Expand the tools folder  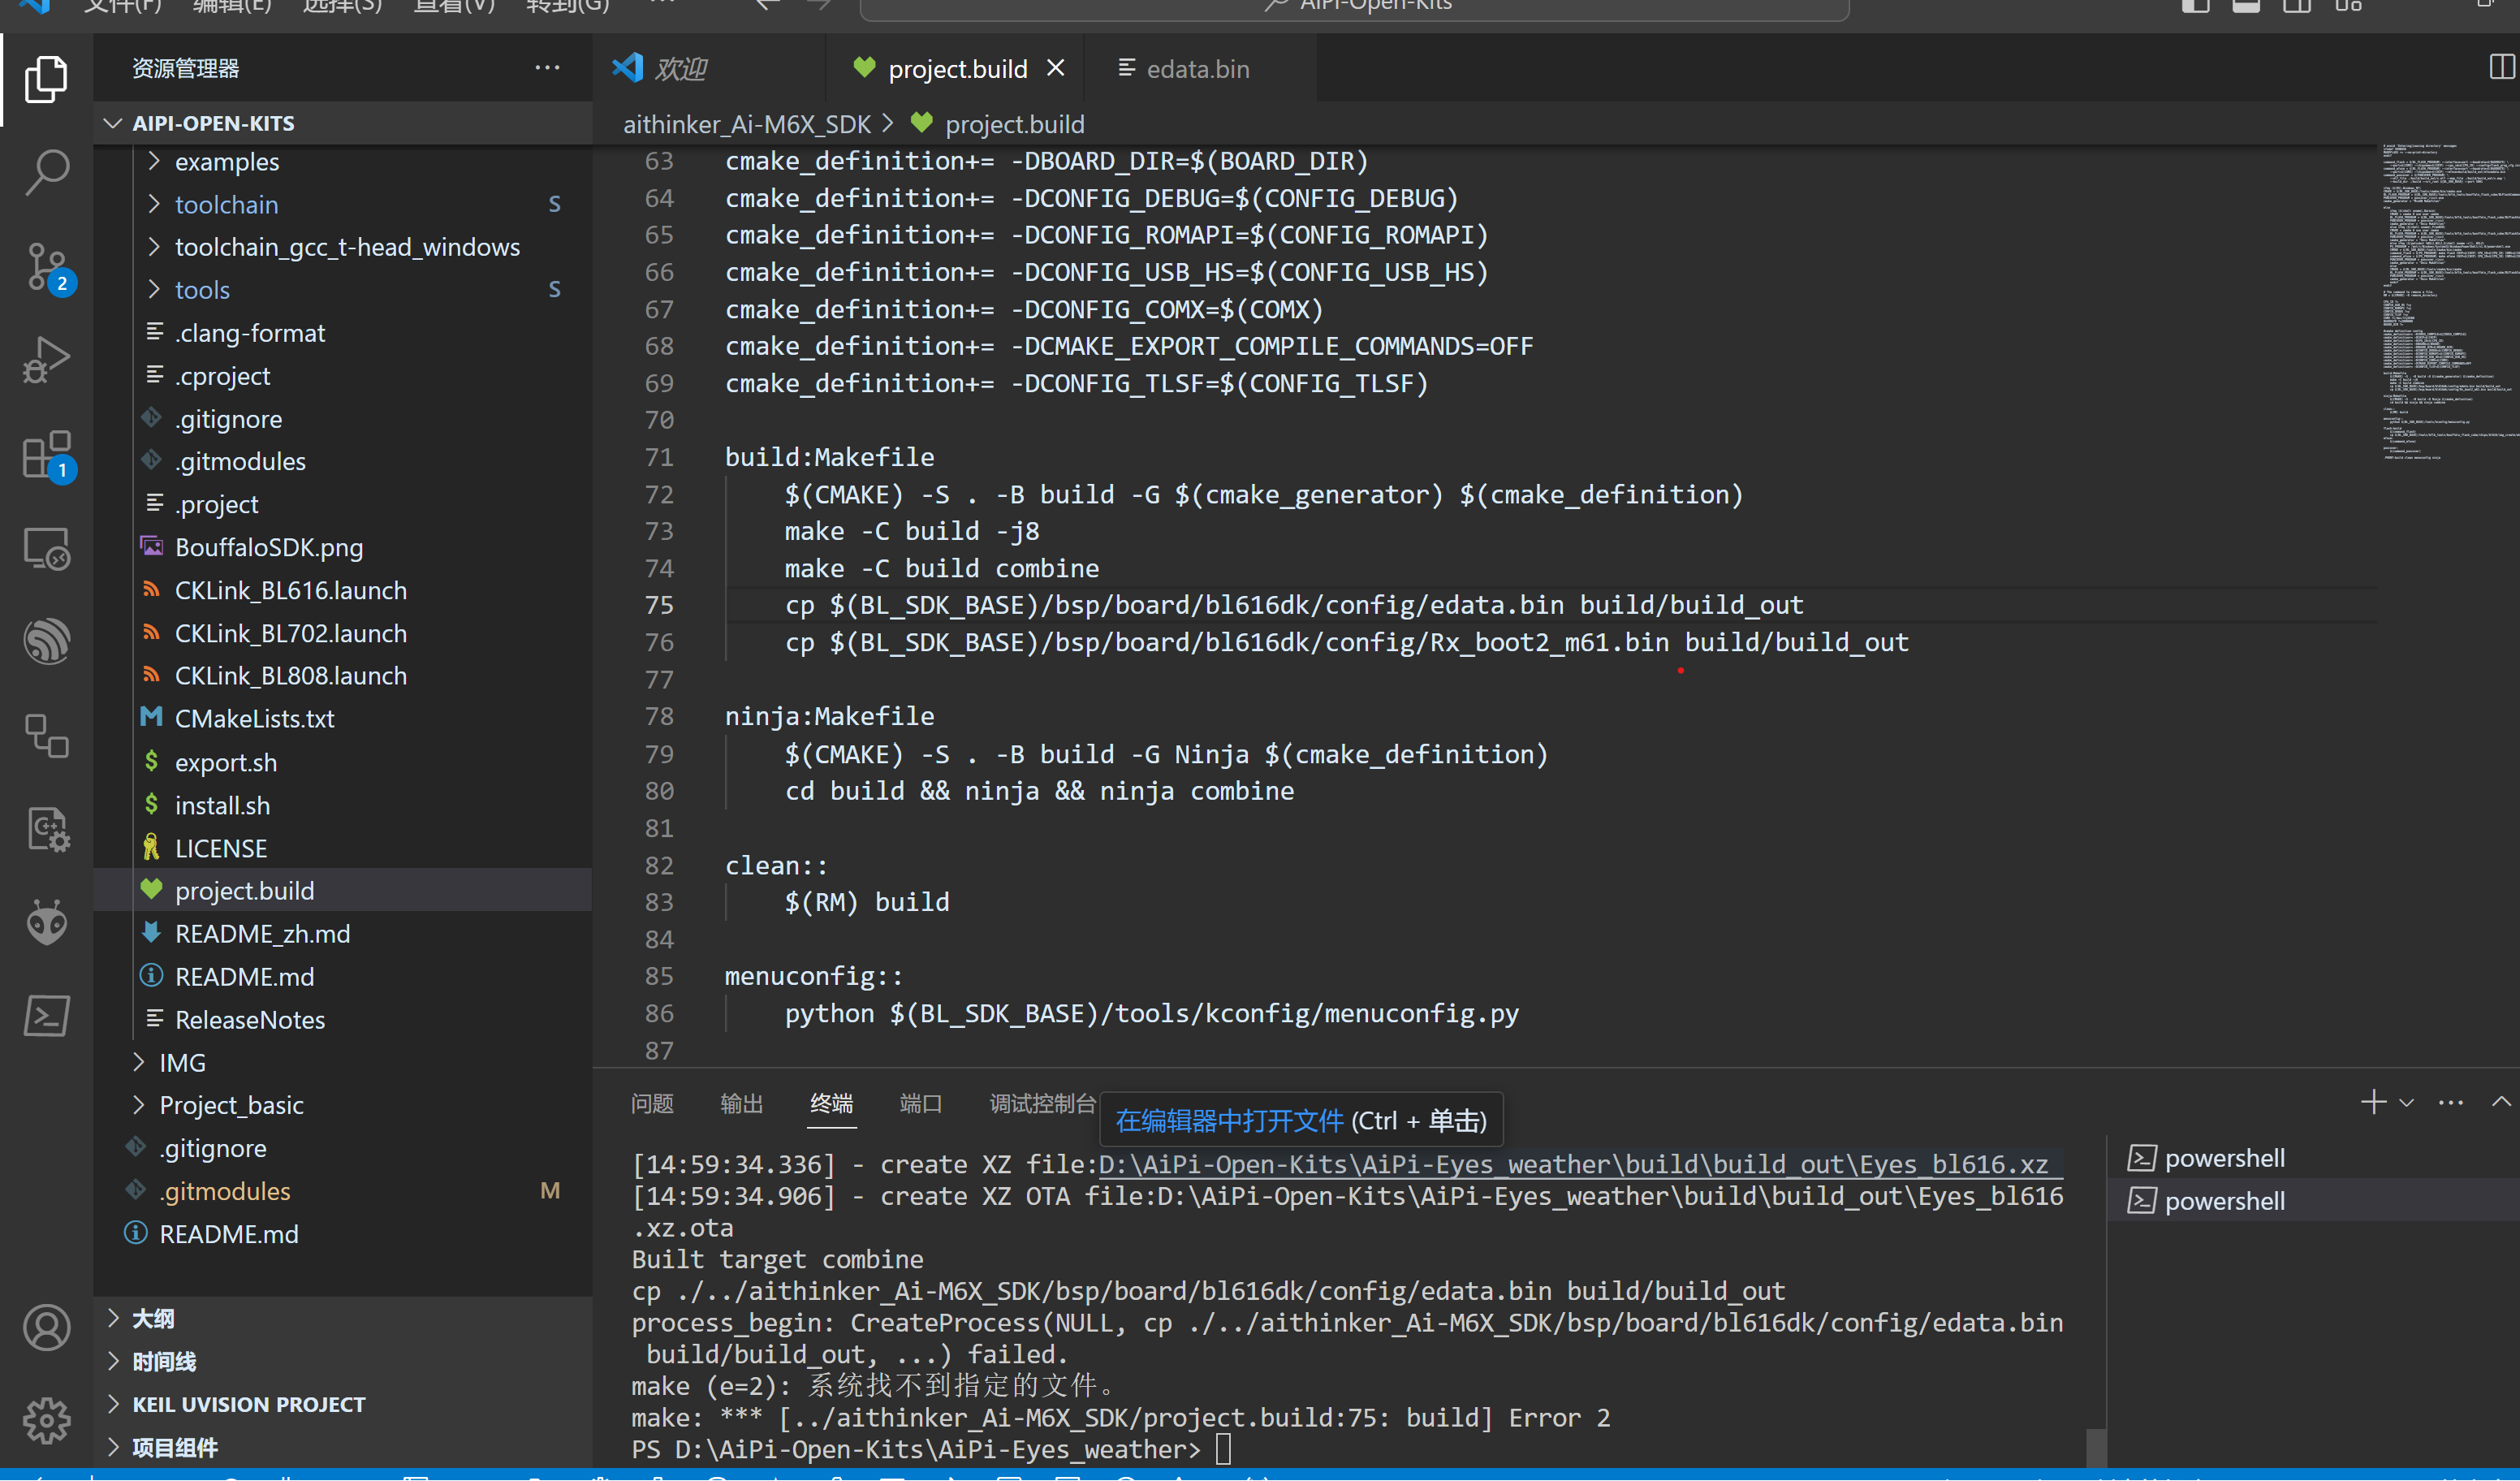click(343, 290)
